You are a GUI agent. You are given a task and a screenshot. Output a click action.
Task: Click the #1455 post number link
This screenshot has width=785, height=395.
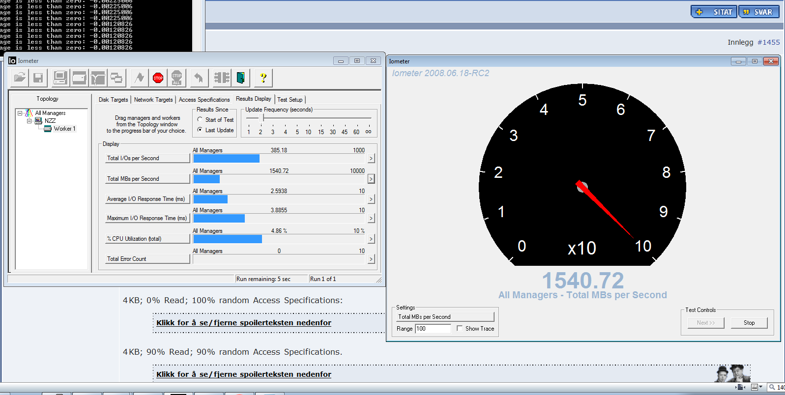(x=769, y=42)
